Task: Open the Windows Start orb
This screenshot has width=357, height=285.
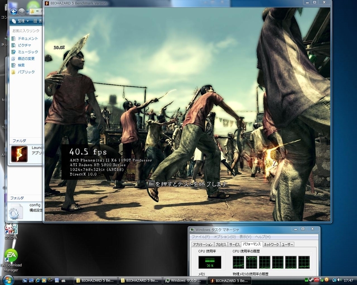Action: click(8, 280)
